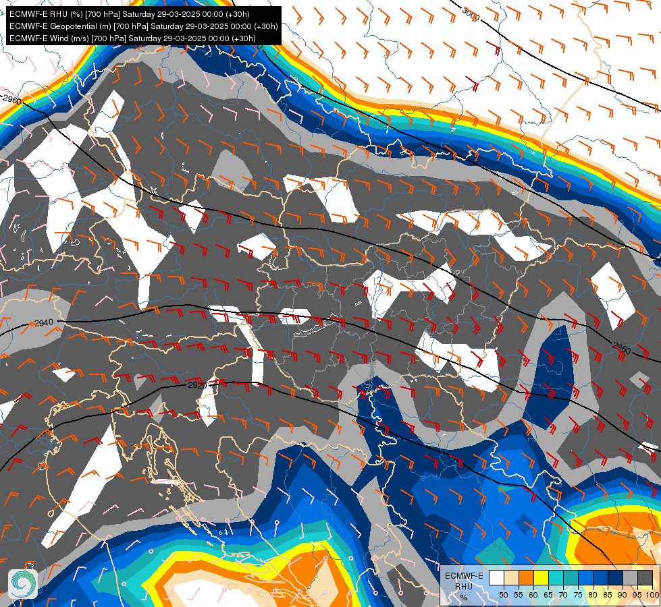This screenshot has height=607, width=661.
Task: Click the legend value 80
Action: click(593, 595)
